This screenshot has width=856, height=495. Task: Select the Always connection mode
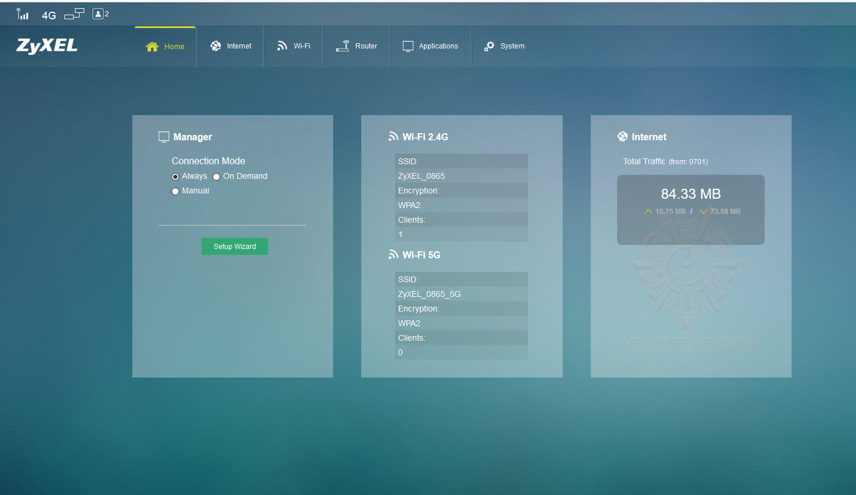pos(175,177)
